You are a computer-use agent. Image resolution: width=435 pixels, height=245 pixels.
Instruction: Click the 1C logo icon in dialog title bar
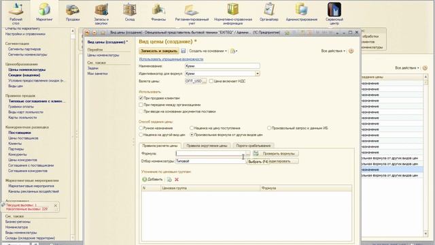coord(87,33)
